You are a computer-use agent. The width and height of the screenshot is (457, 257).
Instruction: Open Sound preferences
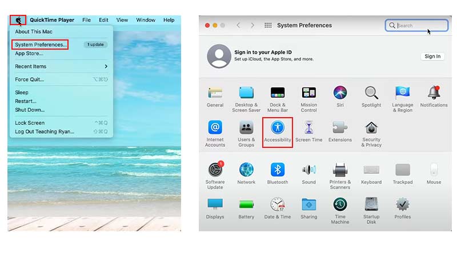[x=309, y=174]
